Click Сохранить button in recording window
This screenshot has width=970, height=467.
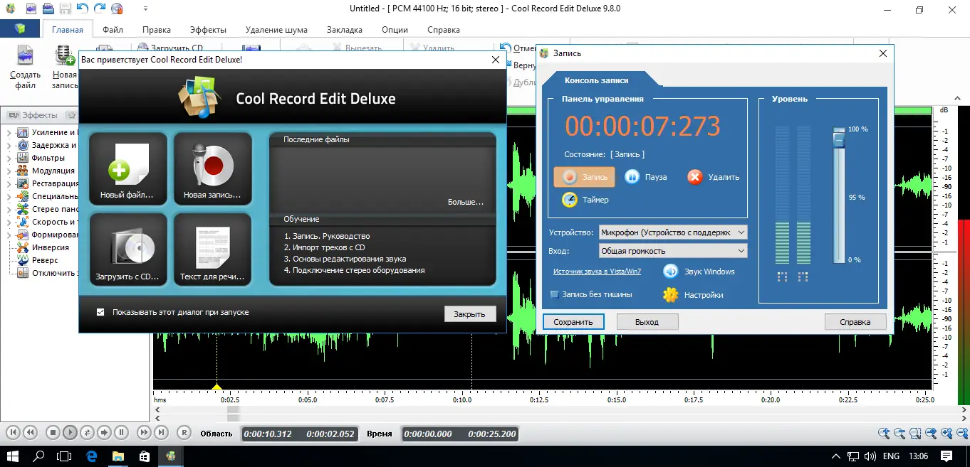coord(573,322)
